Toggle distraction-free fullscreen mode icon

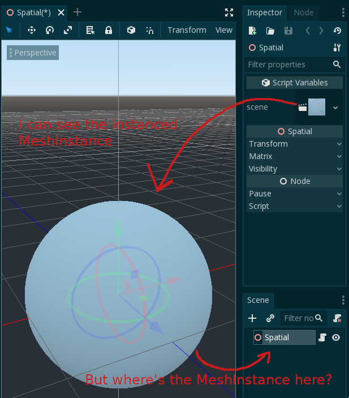point(229,12)
